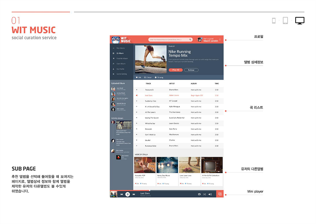The height and width of the screenshot is (224, 316).
Task: Click the My Profile person icon
Action: 114,69
